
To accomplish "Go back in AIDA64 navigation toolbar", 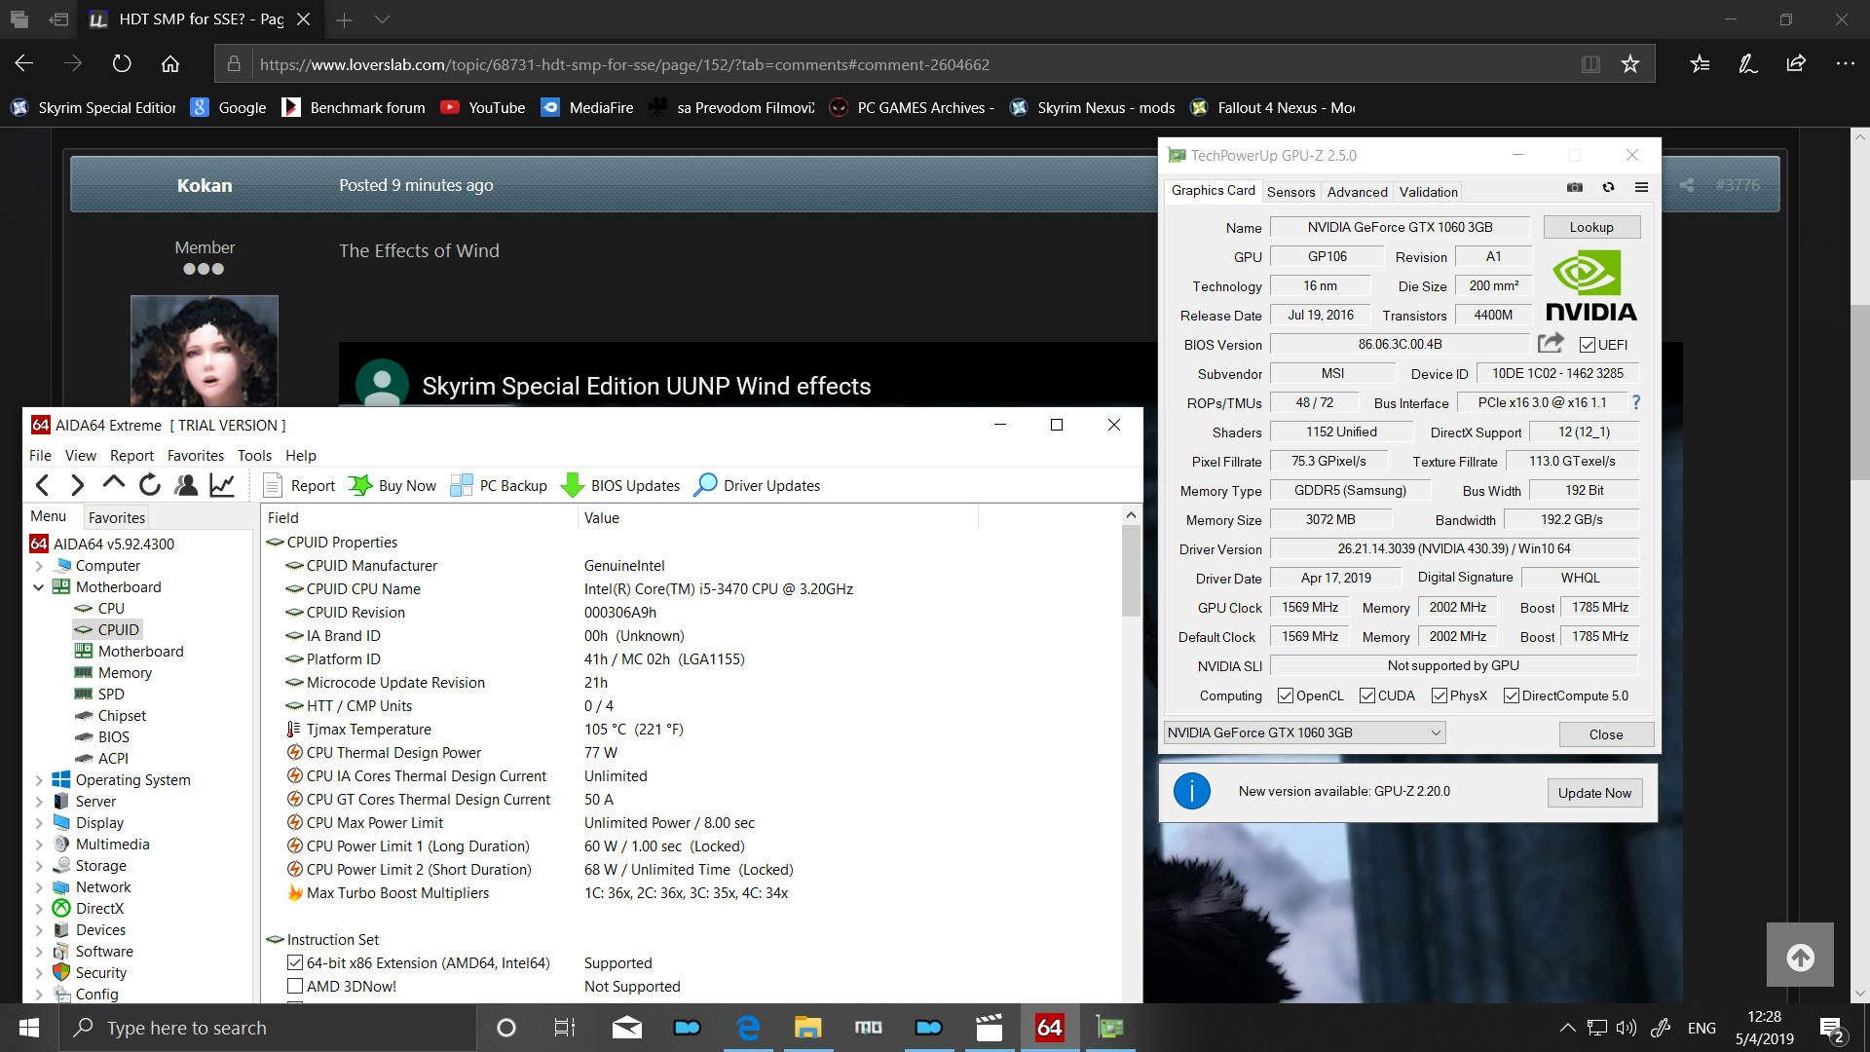I will [42, 485].
